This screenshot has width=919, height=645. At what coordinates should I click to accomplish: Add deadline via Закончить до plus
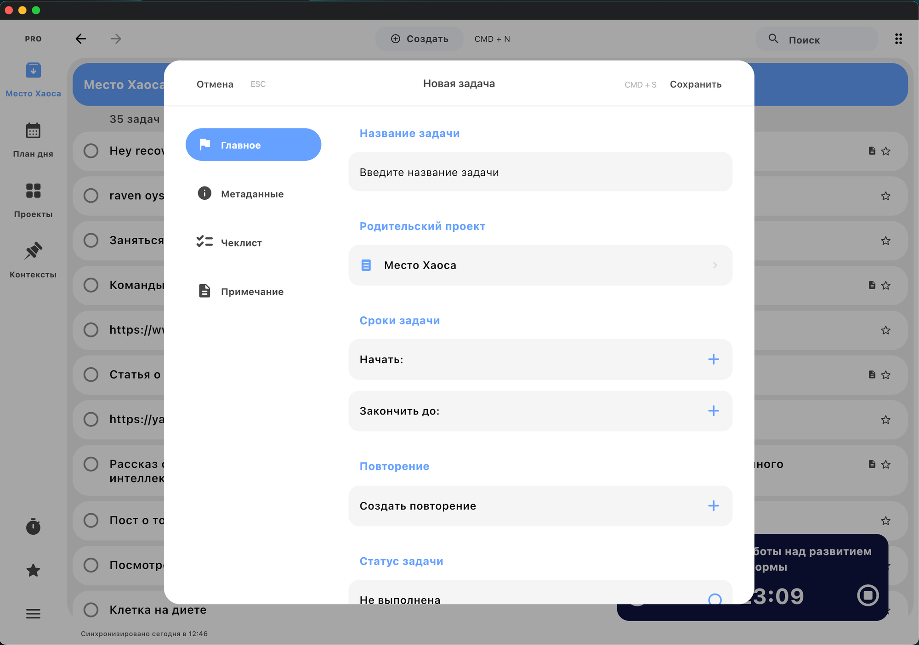pyautogui.click(x=713, y=411)
